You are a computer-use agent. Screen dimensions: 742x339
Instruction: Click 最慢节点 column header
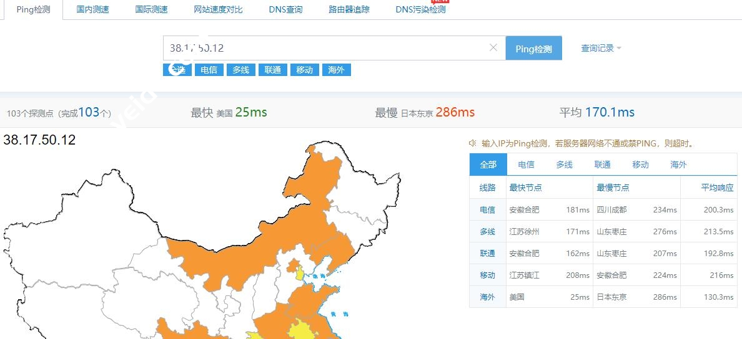[x=613, y=188]
